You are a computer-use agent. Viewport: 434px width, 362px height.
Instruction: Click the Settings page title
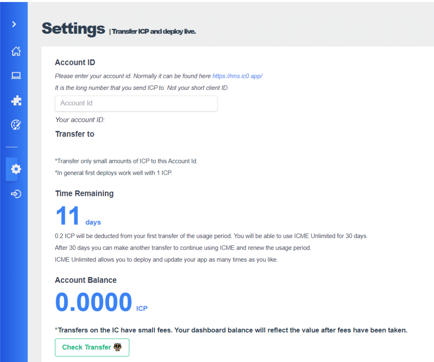[73, 29]
